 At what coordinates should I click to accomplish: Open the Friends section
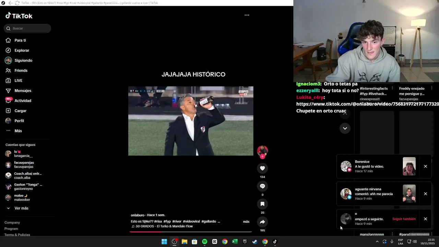[x=21, y=71]
